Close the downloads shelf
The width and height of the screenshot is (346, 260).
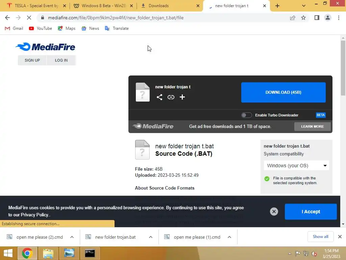tap(340, 237)
